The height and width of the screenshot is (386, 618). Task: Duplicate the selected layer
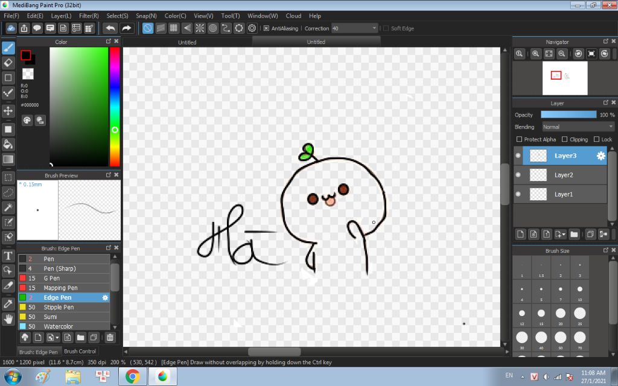click(x=590, y=235)
